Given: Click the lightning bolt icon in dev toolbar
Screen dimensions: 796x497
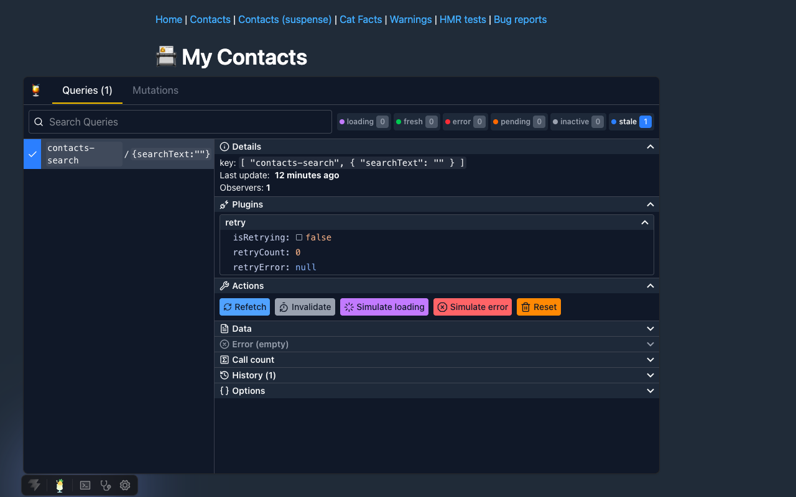Looking at the screenshot, I should pyautogui.click(x=35, y=485).
